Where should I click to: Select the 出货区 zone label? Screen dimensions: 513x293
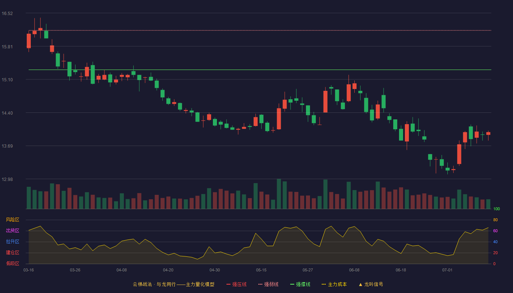[12, 231]
